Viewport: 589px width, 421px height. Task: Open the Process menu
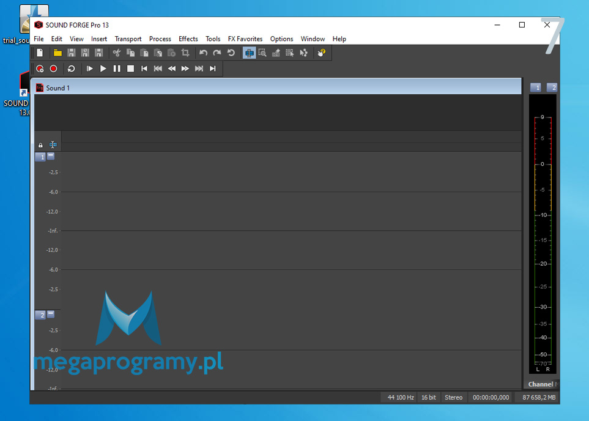(160, 39)
